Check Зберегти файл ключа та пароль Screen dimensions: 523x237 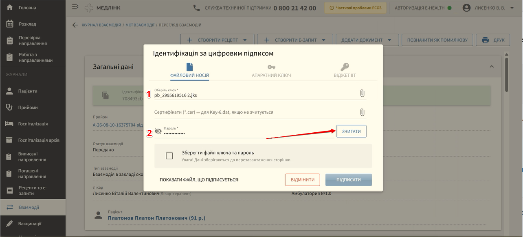pyautogui.click(x=169, y=156)
